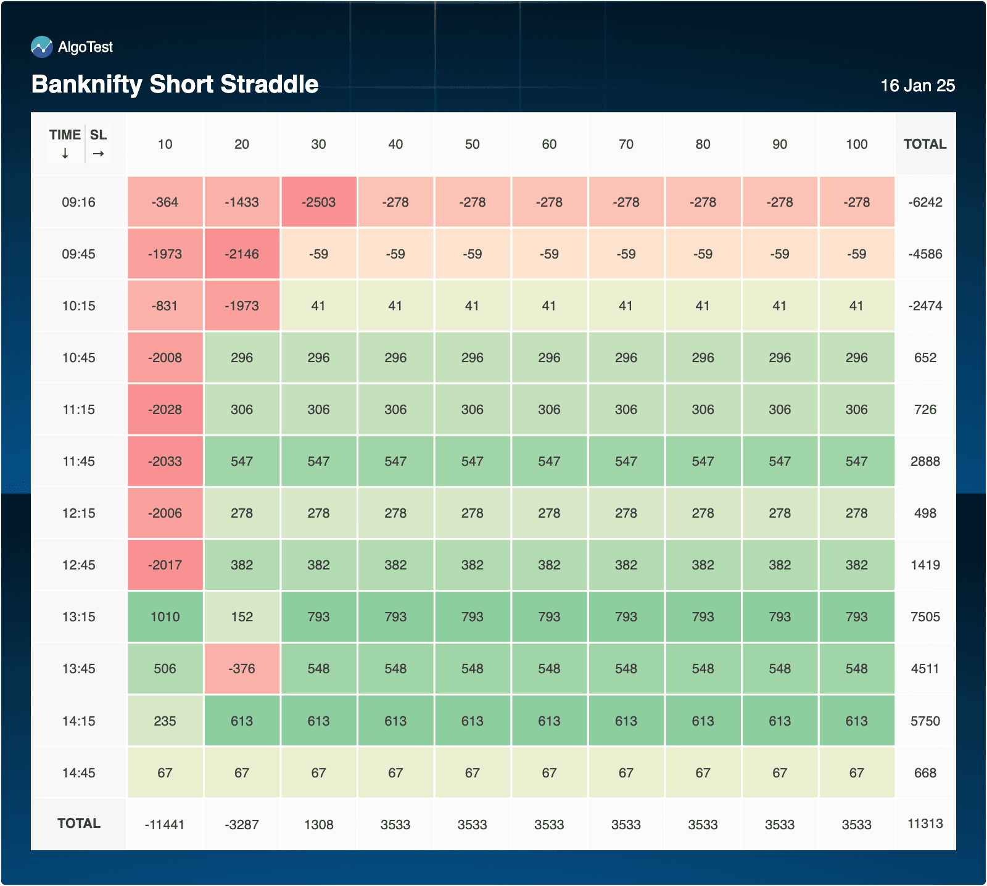Select the SL 30 column header

318,144
